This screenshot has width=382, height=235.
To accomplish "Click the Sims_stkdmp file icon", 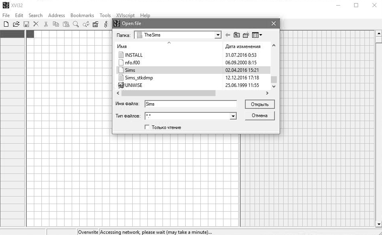I will [x=121, y=77].
